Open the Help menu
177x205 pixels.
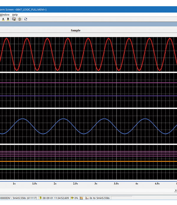coord(15,15)
